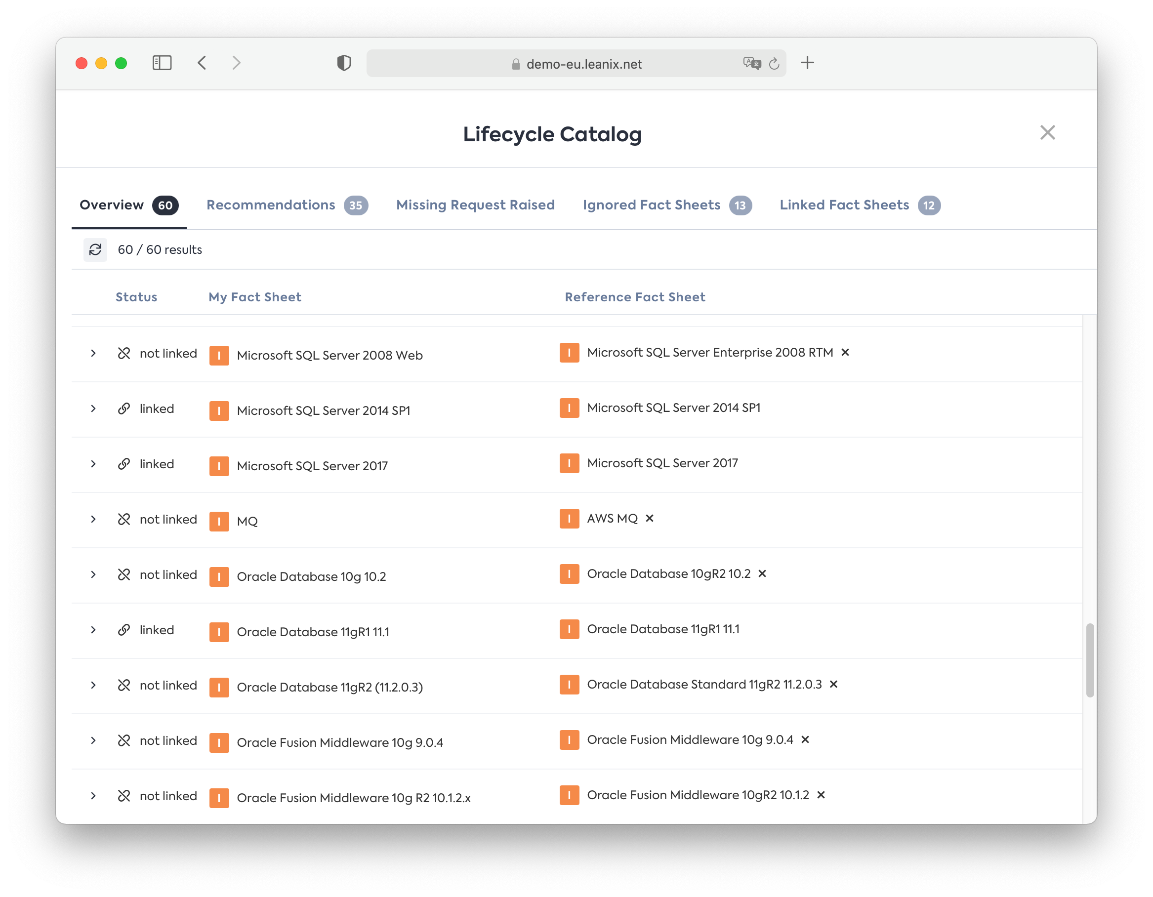Image resolution: width=1153 pixels, height=897 pixels.
Task: Remove Microsoft SQL Server Enterprise 2008 RTM reference
Action: 845,352
